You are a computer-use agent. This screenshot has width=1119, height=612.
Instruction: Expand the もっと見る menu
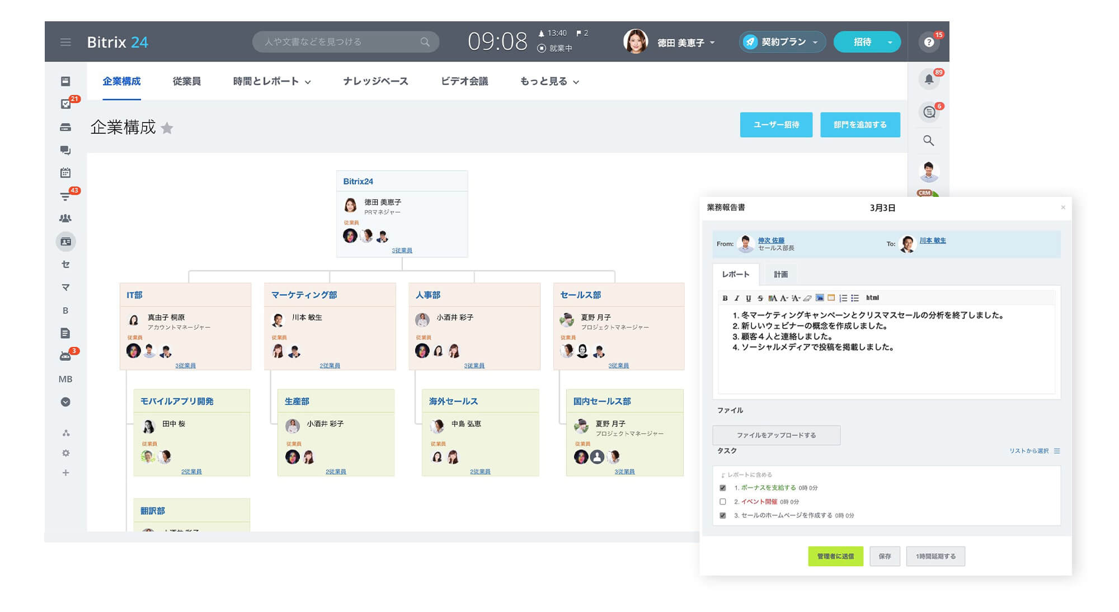549,82
